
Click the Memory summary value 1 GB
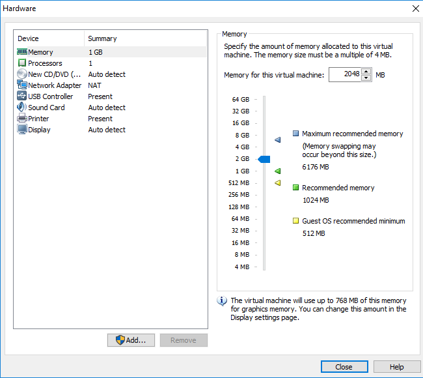click(96, 52)
